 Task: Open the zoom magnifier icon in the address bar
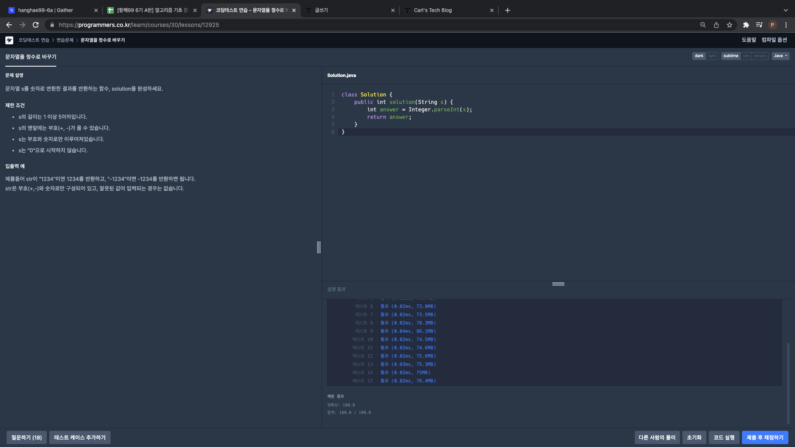[x=703, y=25]
